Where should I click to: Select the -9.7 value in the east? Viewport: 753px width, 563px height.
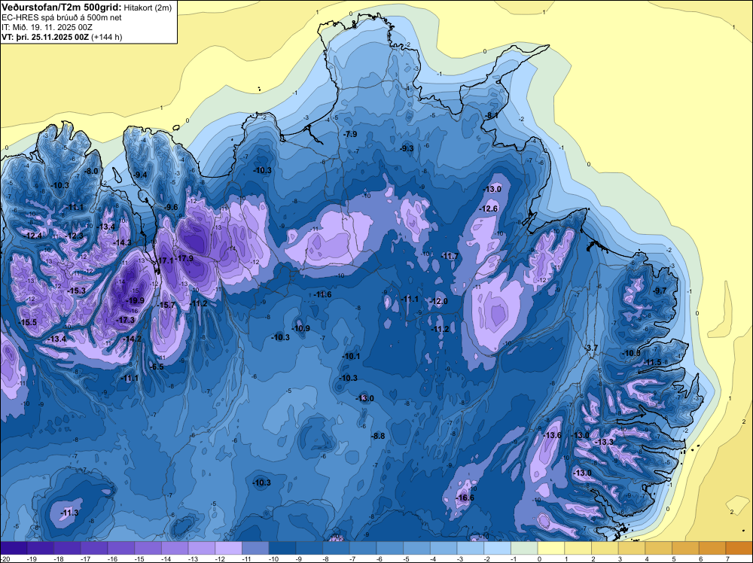[660, 291]
